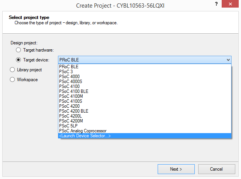Choose PSoC 3 in device list
The image size is (241, 179).
(67, 72)
